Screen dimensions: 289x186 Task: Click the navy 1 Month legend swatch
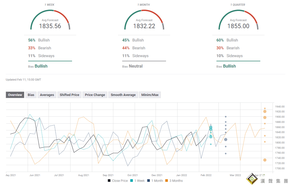coord(149,181)
